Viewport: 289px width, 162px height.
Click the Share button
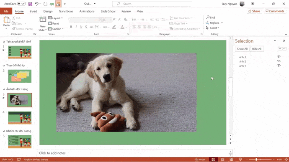254,11
